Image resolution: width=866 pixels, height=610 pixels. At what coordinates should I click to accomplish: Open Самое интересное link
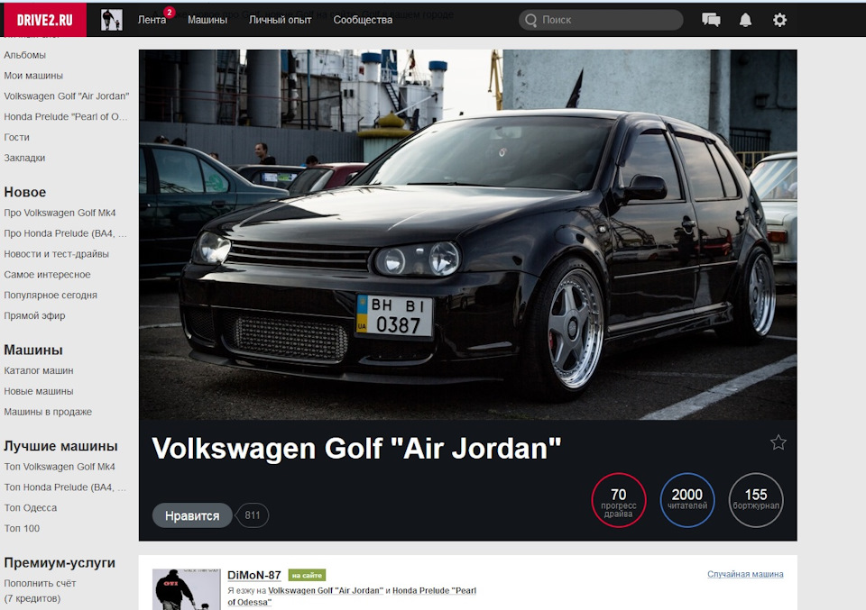coord(47,275)
